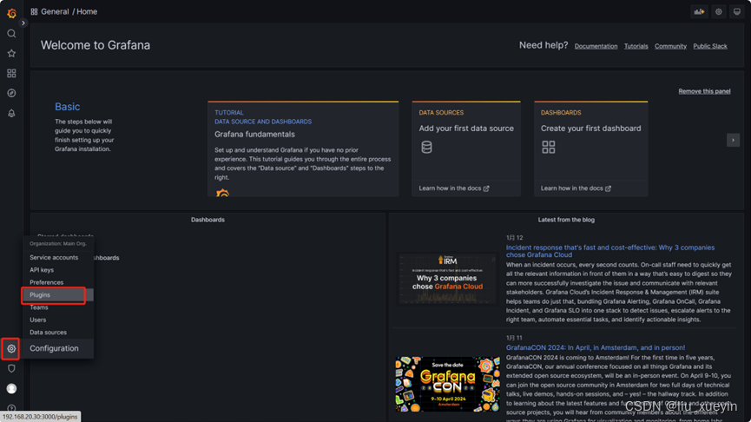Open the search icon in sidebar
Viewport: 751px width, 422px height.
pos(11,34)
